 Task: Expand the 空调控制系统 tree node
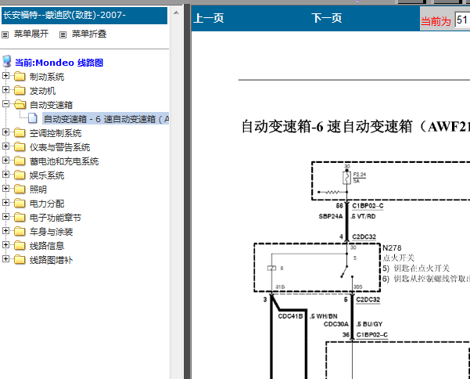pyautogui.click(x=5, y=132)
